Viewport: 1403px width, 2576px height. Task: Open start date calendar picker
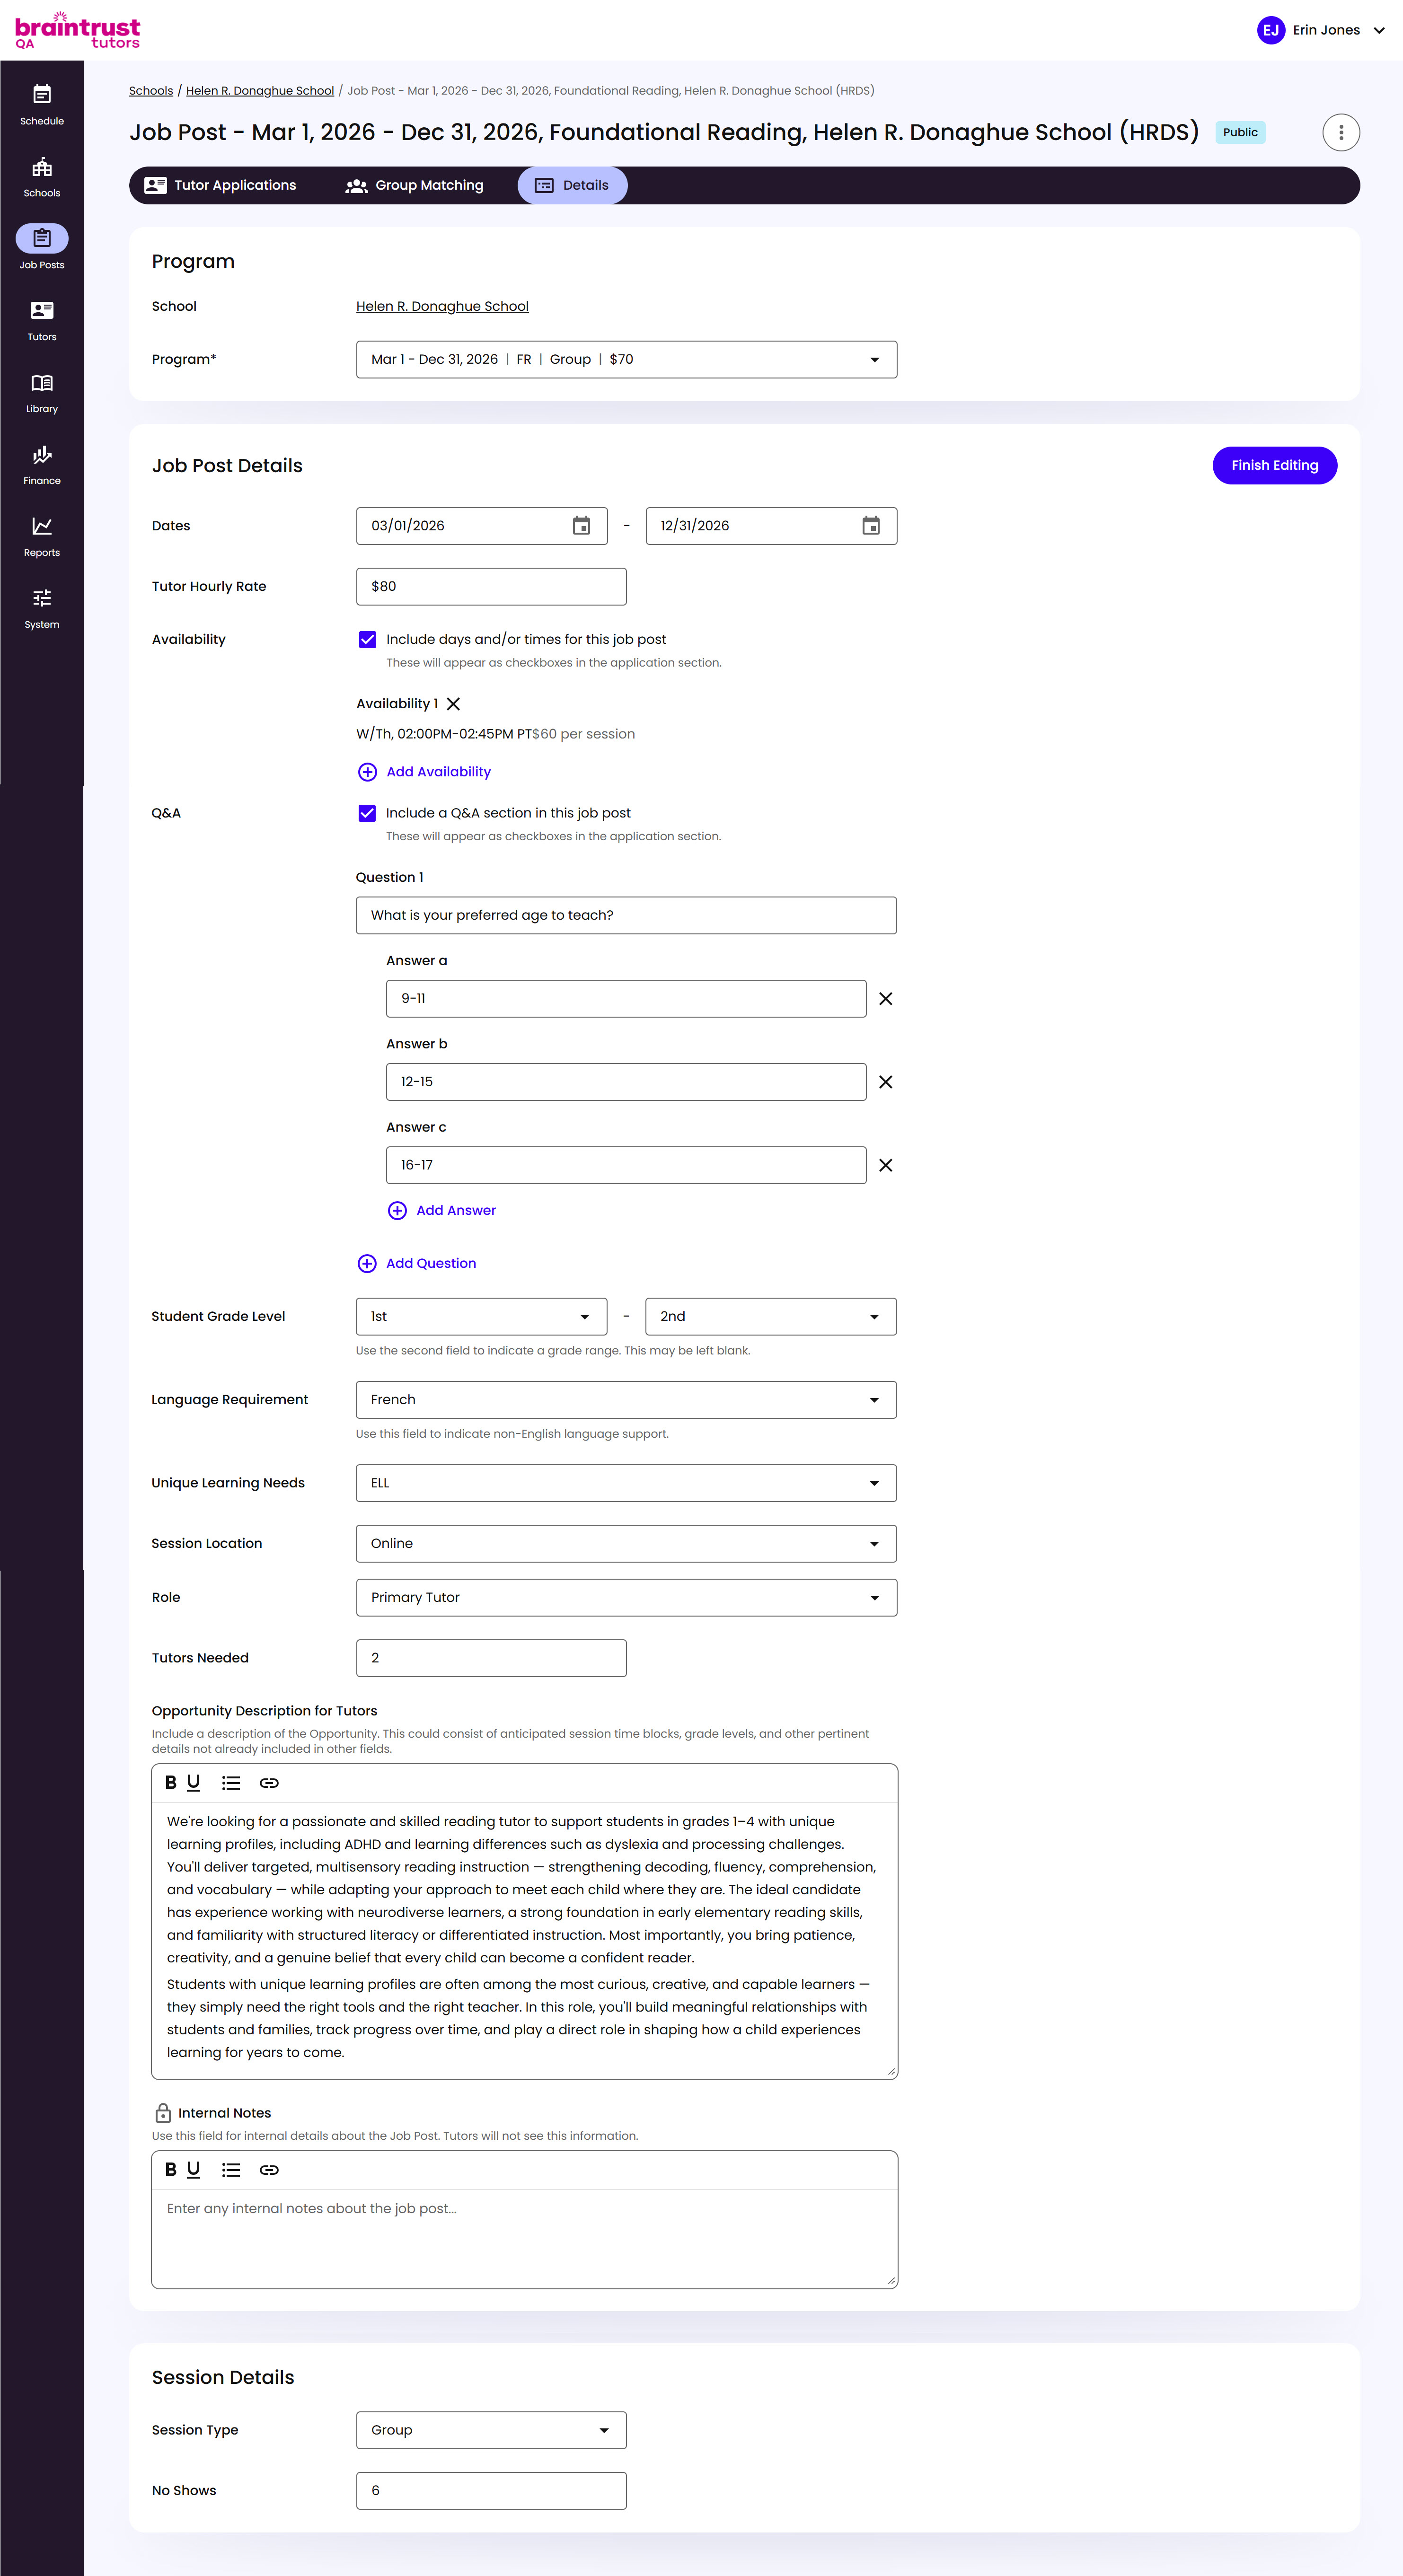pyautogui.click(x=581, y=526)
